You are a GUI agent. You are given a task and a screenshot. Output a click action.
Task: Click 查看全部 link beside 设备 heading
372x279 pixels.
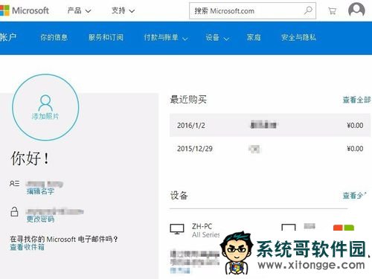click(355, 196)
